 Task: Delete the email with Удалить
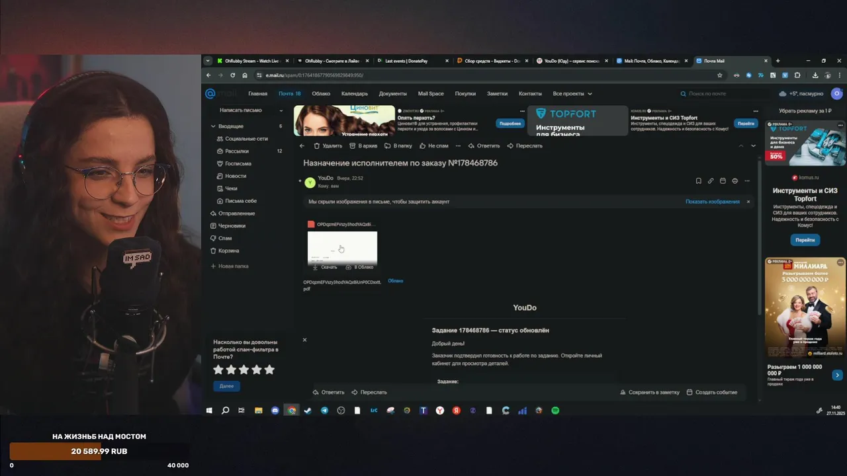pos(328,145)
